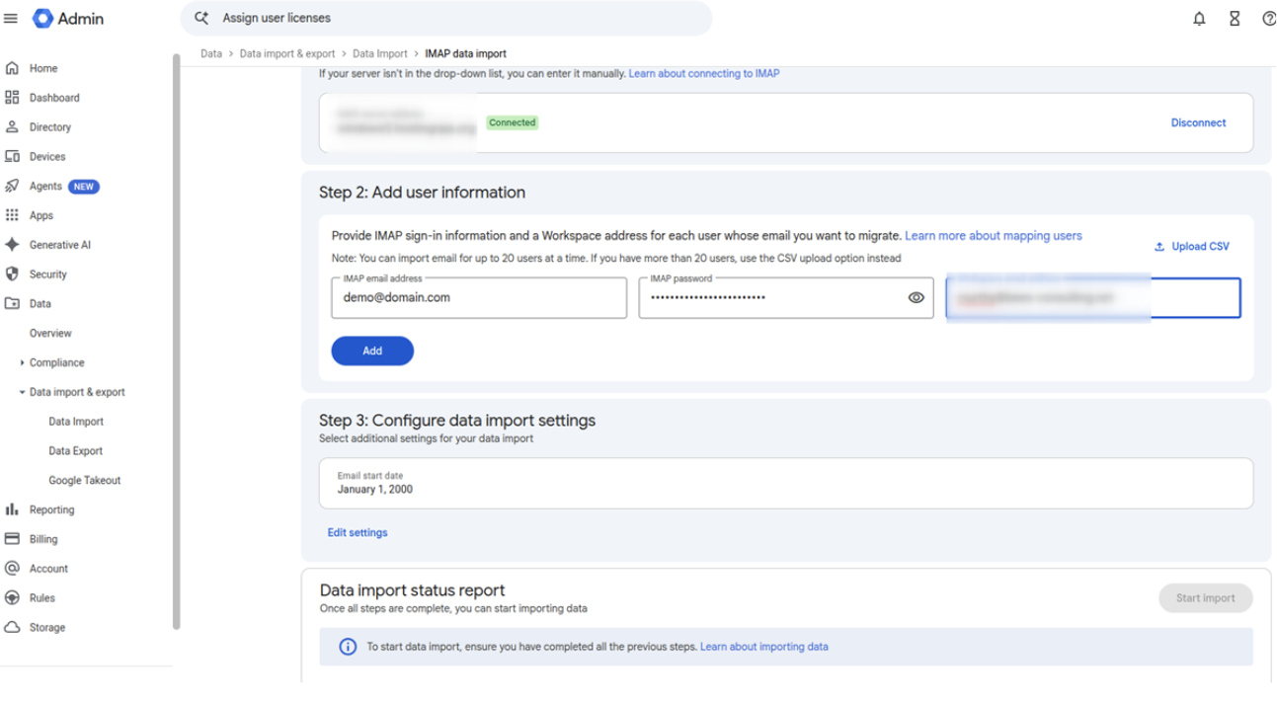
Task: Click the IMAP email address field
Action: click(x=479, y=297)
